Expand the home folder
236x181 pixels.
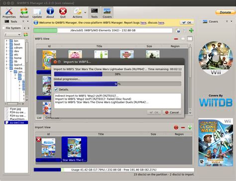tap(6, 58)
